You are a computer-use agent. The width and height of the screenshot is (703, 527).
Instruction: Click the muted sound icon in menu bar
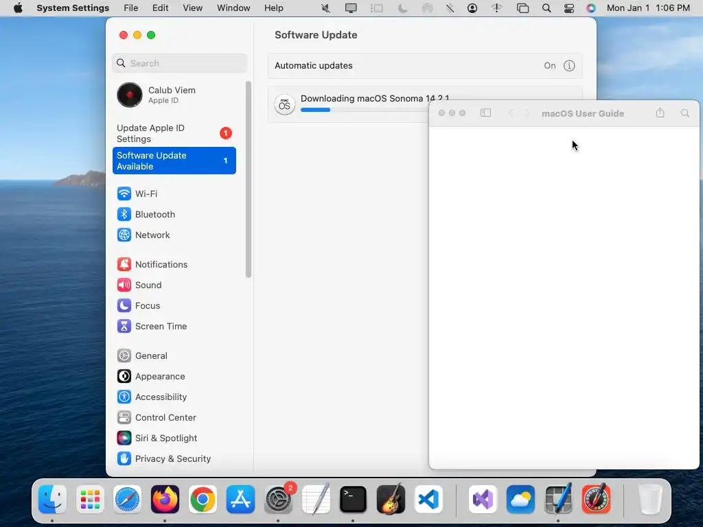coord(326,8)
